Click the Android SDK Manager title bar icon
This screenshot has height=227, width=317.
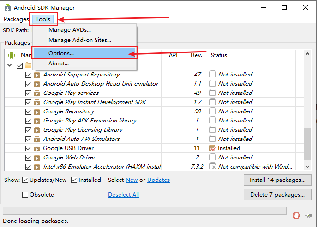[8, 7]
